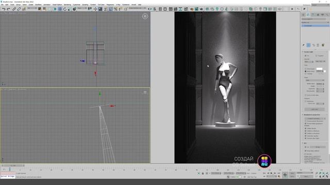Open the Modifiers menu
The height and width of the screenshot is (185, 330).
pos(38,5)
